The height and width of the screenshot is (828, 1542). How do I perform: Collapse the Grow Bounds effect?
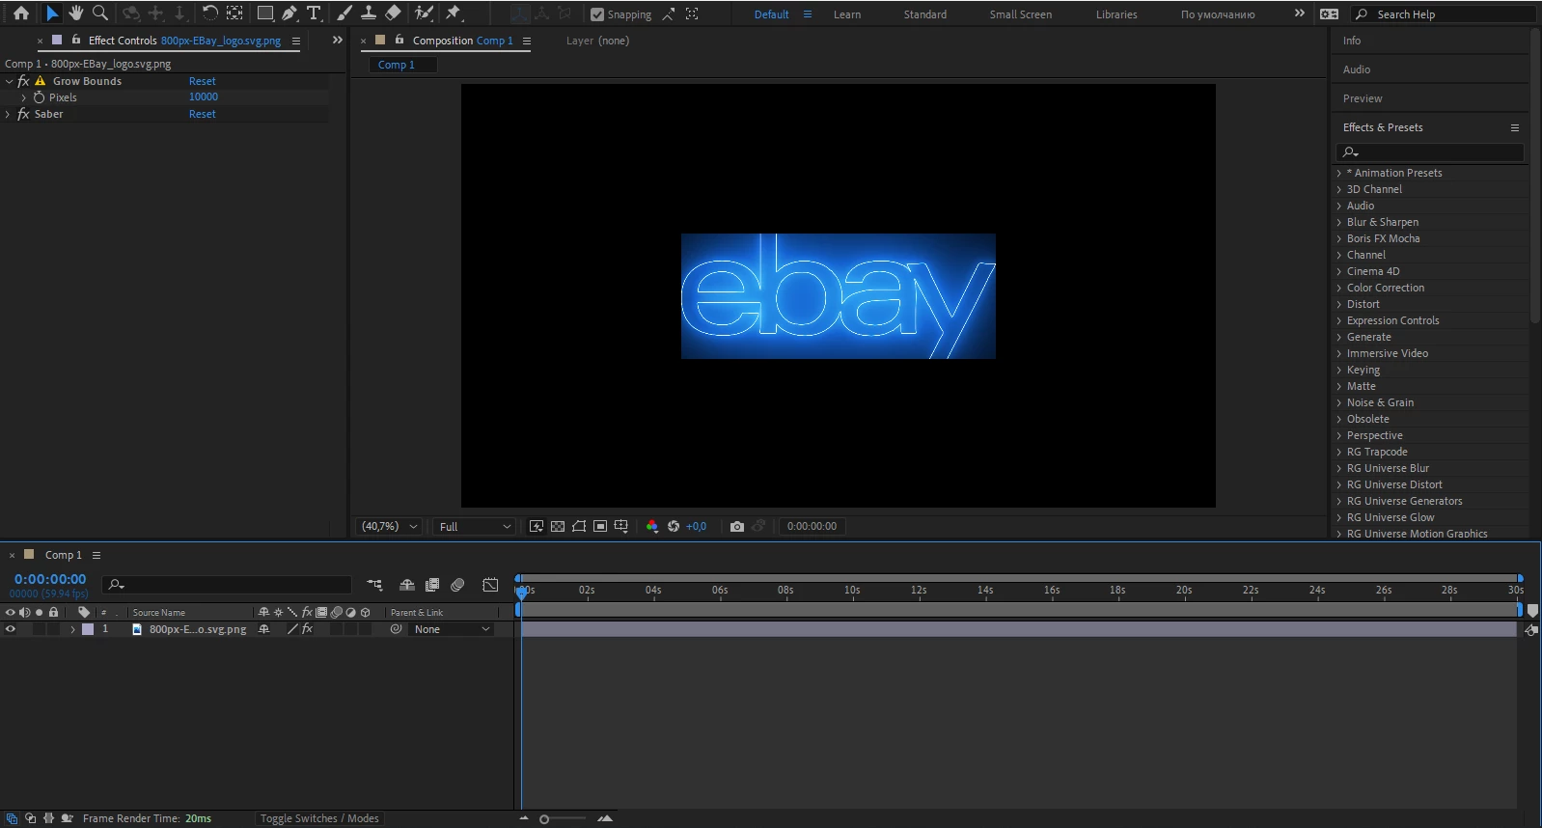[10, 81]
